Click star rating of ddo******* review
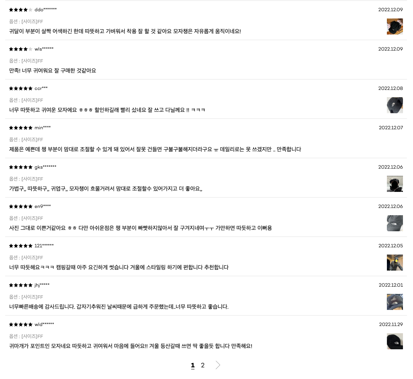The width and height of the screenshot is (413, 379). (20, 10)
